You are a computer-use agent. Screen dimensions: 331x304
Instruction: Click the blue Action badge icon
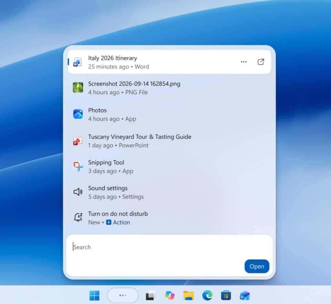point(109,222)
